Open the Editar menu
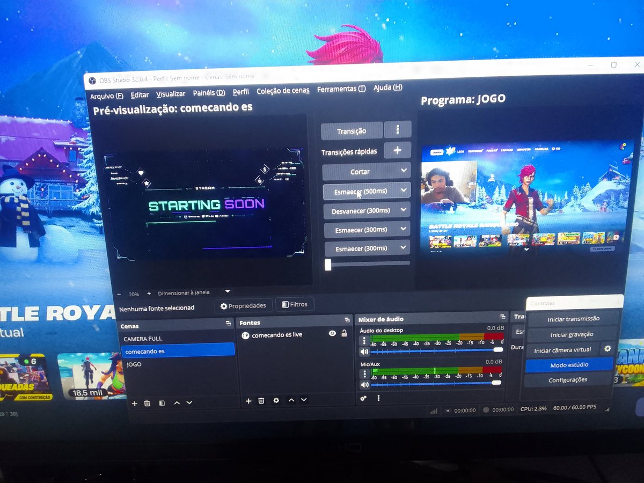The width and height of the screenshot is (644, 483). (x=140, y=94)
